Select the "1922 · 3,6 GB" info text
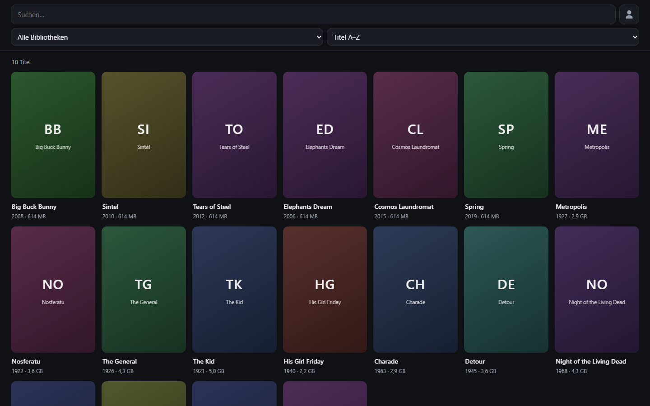Viewport: 650px width, 406px height. pos(27,371)
